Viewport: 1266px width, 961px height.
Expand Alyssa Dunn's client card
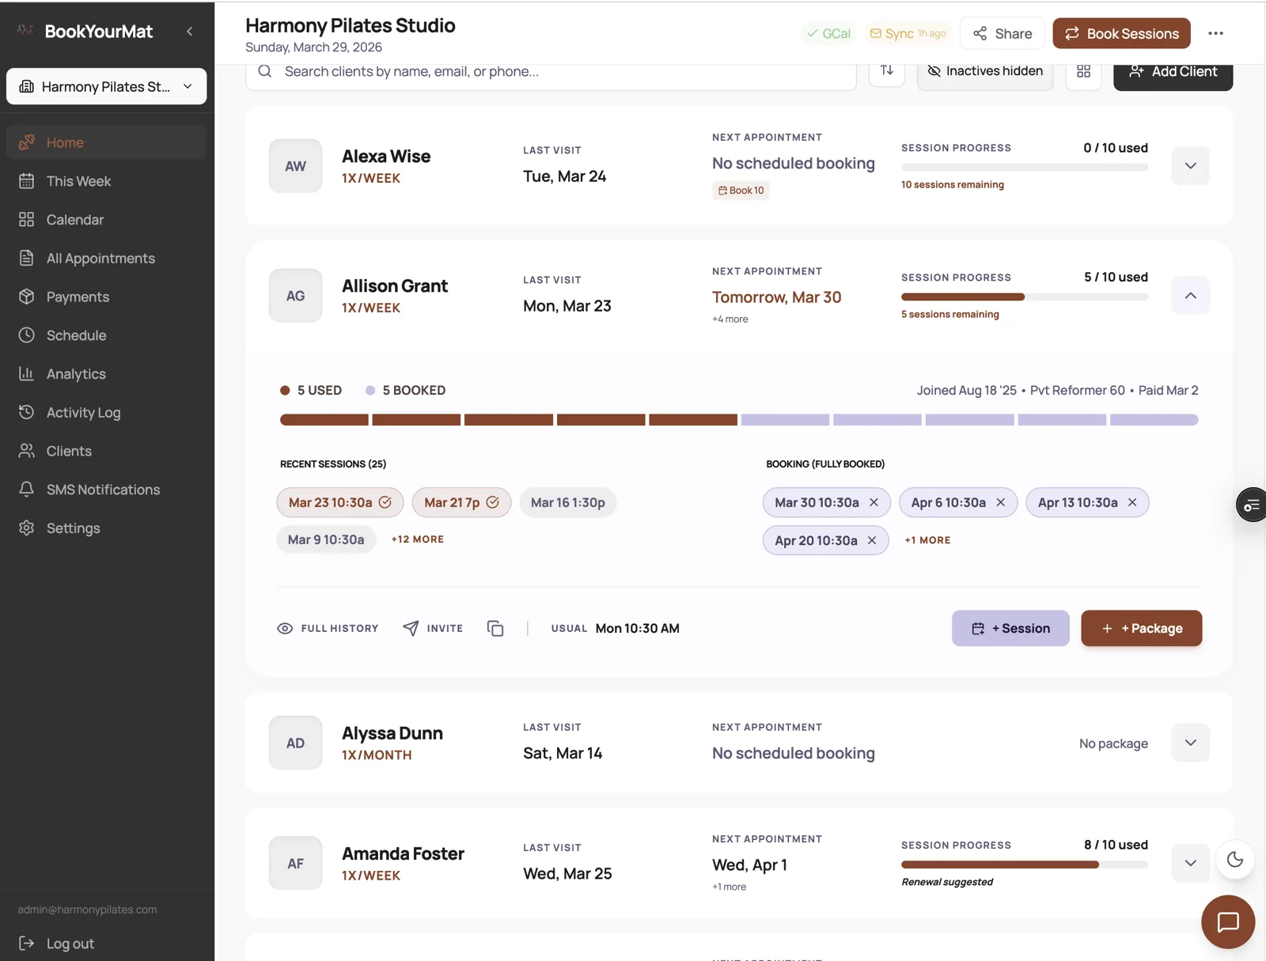point(1191,743)
